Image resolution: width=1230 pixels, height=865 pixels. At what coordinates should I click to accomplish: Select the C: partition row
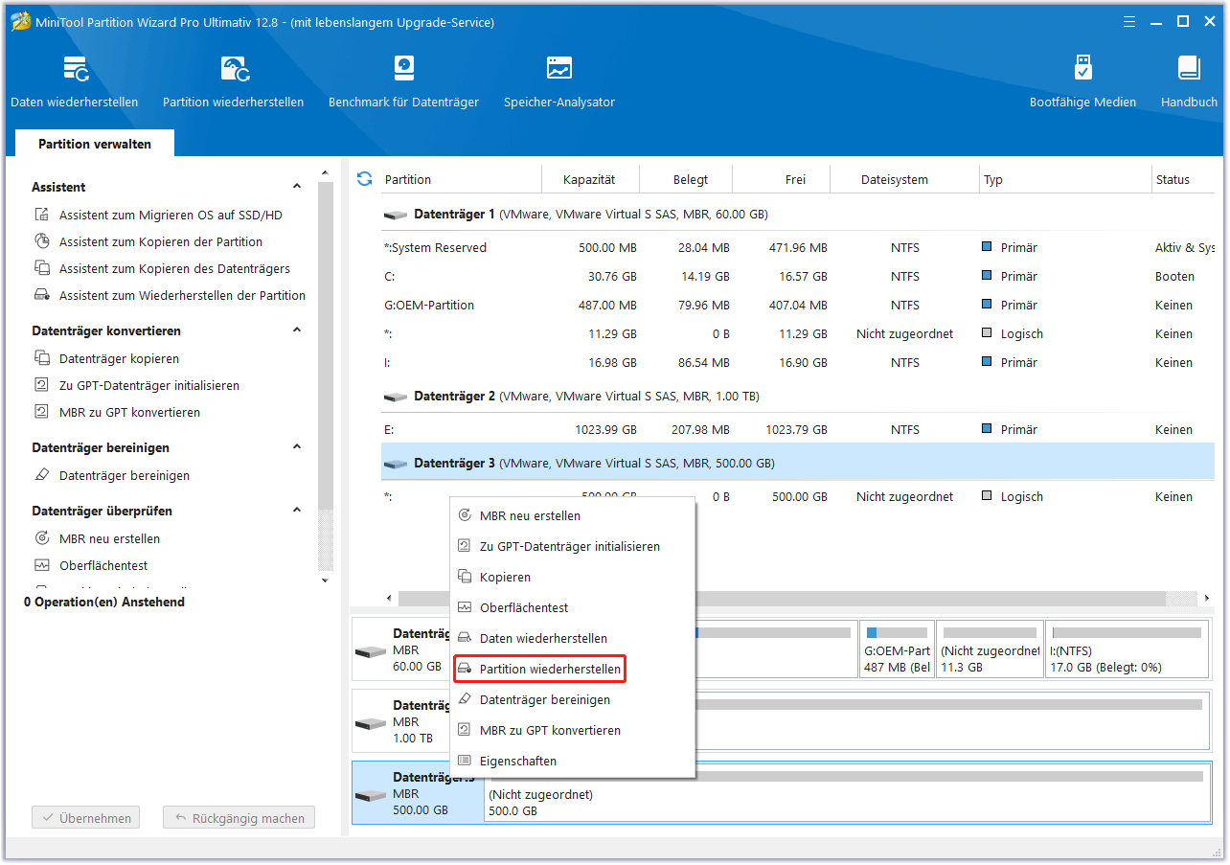[798, 277]
